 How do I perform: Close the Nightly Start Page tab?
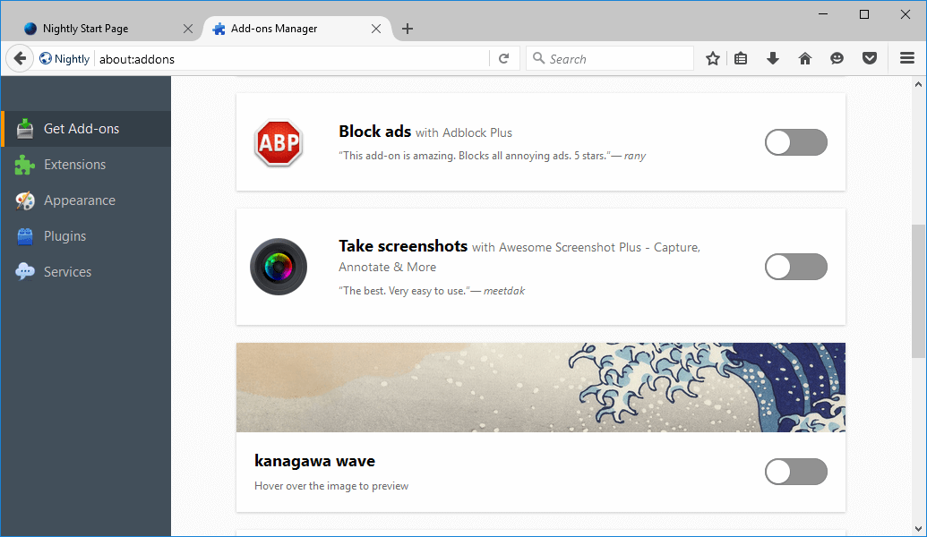pyautogui.click(x=188, y=29)
